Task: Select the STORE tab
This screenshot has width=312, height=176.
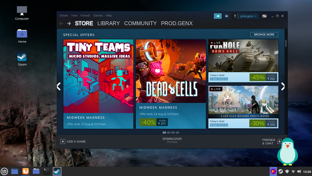Action: (84, 23)
